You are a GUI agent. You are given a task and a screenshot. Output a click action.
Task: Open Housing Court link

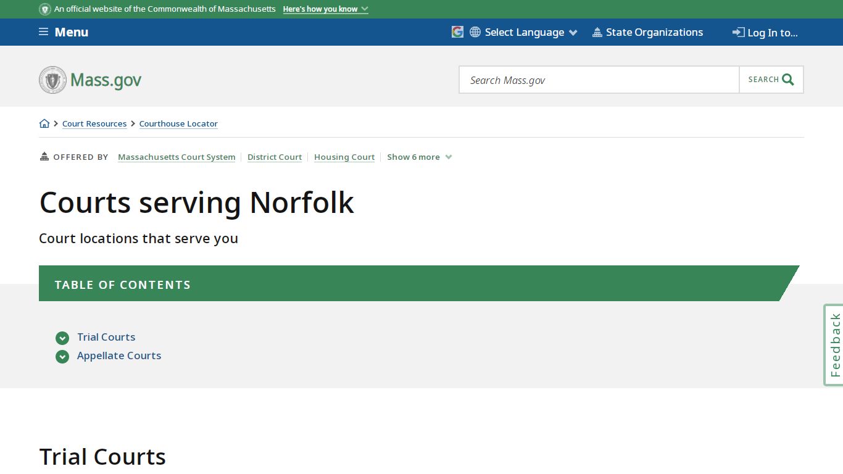(x=344, y=157)
